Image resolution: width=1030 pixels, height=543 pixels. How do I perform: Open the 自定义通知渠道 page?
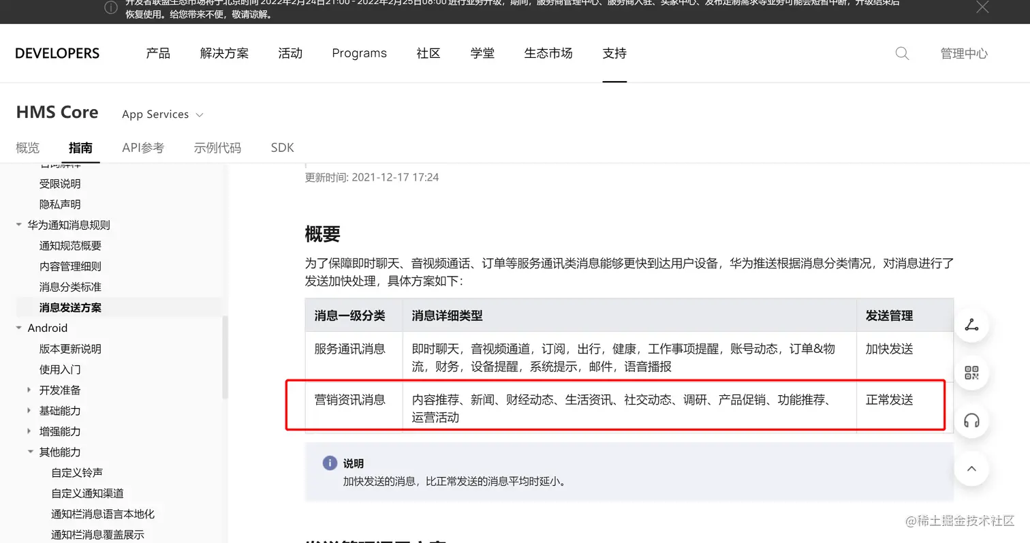pyautogui.click(x=87, y=493)
